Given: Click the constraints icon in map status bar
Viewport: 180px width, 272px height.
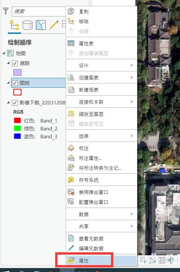Looking at the screenshot, I should [x=153, y=260].
